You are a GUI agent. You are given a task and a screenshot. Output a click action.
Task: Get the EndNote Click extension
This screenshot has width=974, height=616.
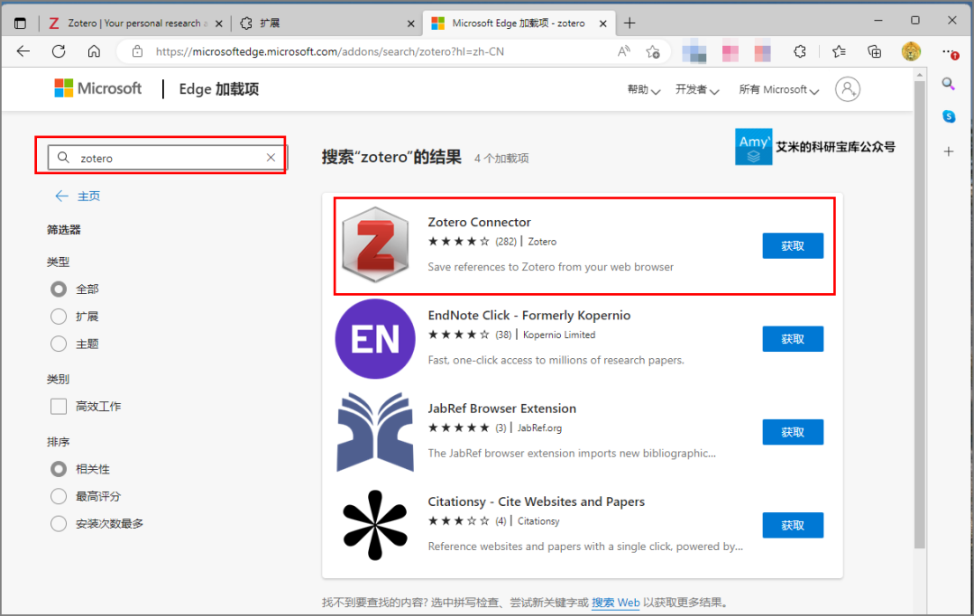793,339
